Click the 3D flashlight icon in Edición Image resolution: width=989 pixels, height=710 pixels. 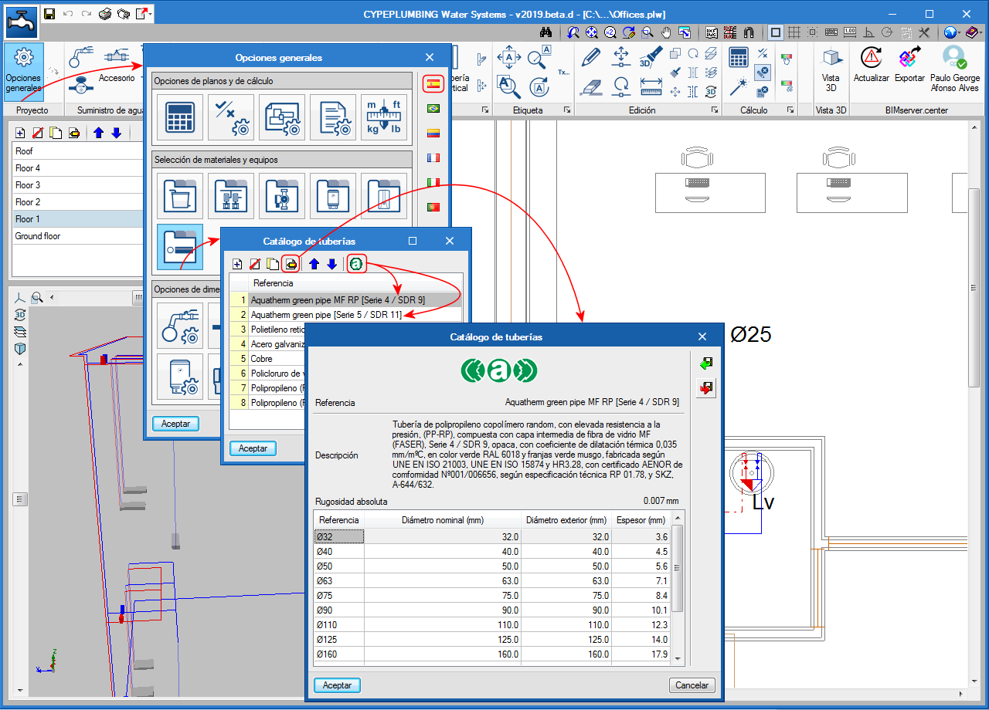(x=651, y=58)
